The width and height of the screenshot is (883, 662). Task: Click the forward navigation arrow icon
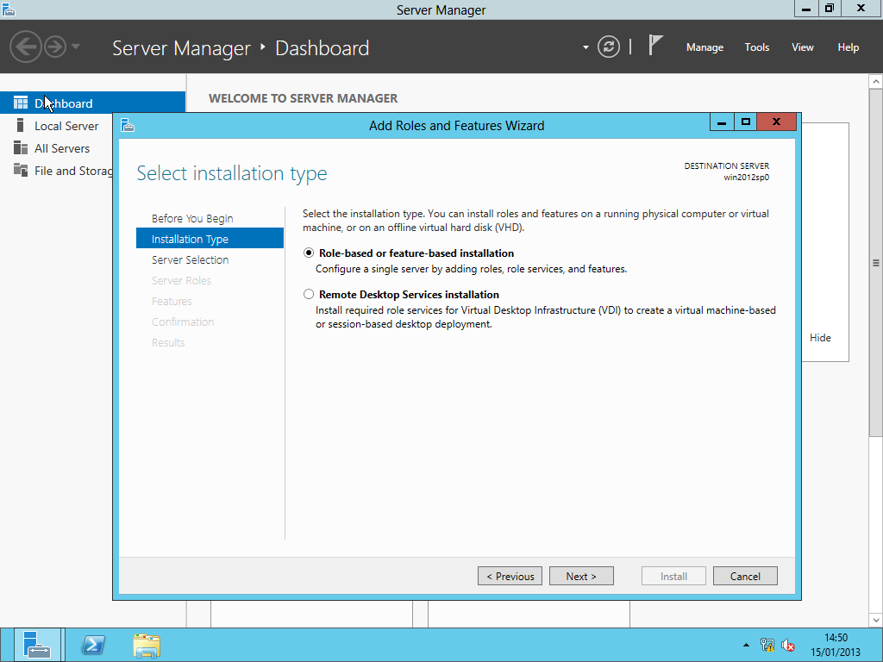pyautogui.click(x=54, y=47)
